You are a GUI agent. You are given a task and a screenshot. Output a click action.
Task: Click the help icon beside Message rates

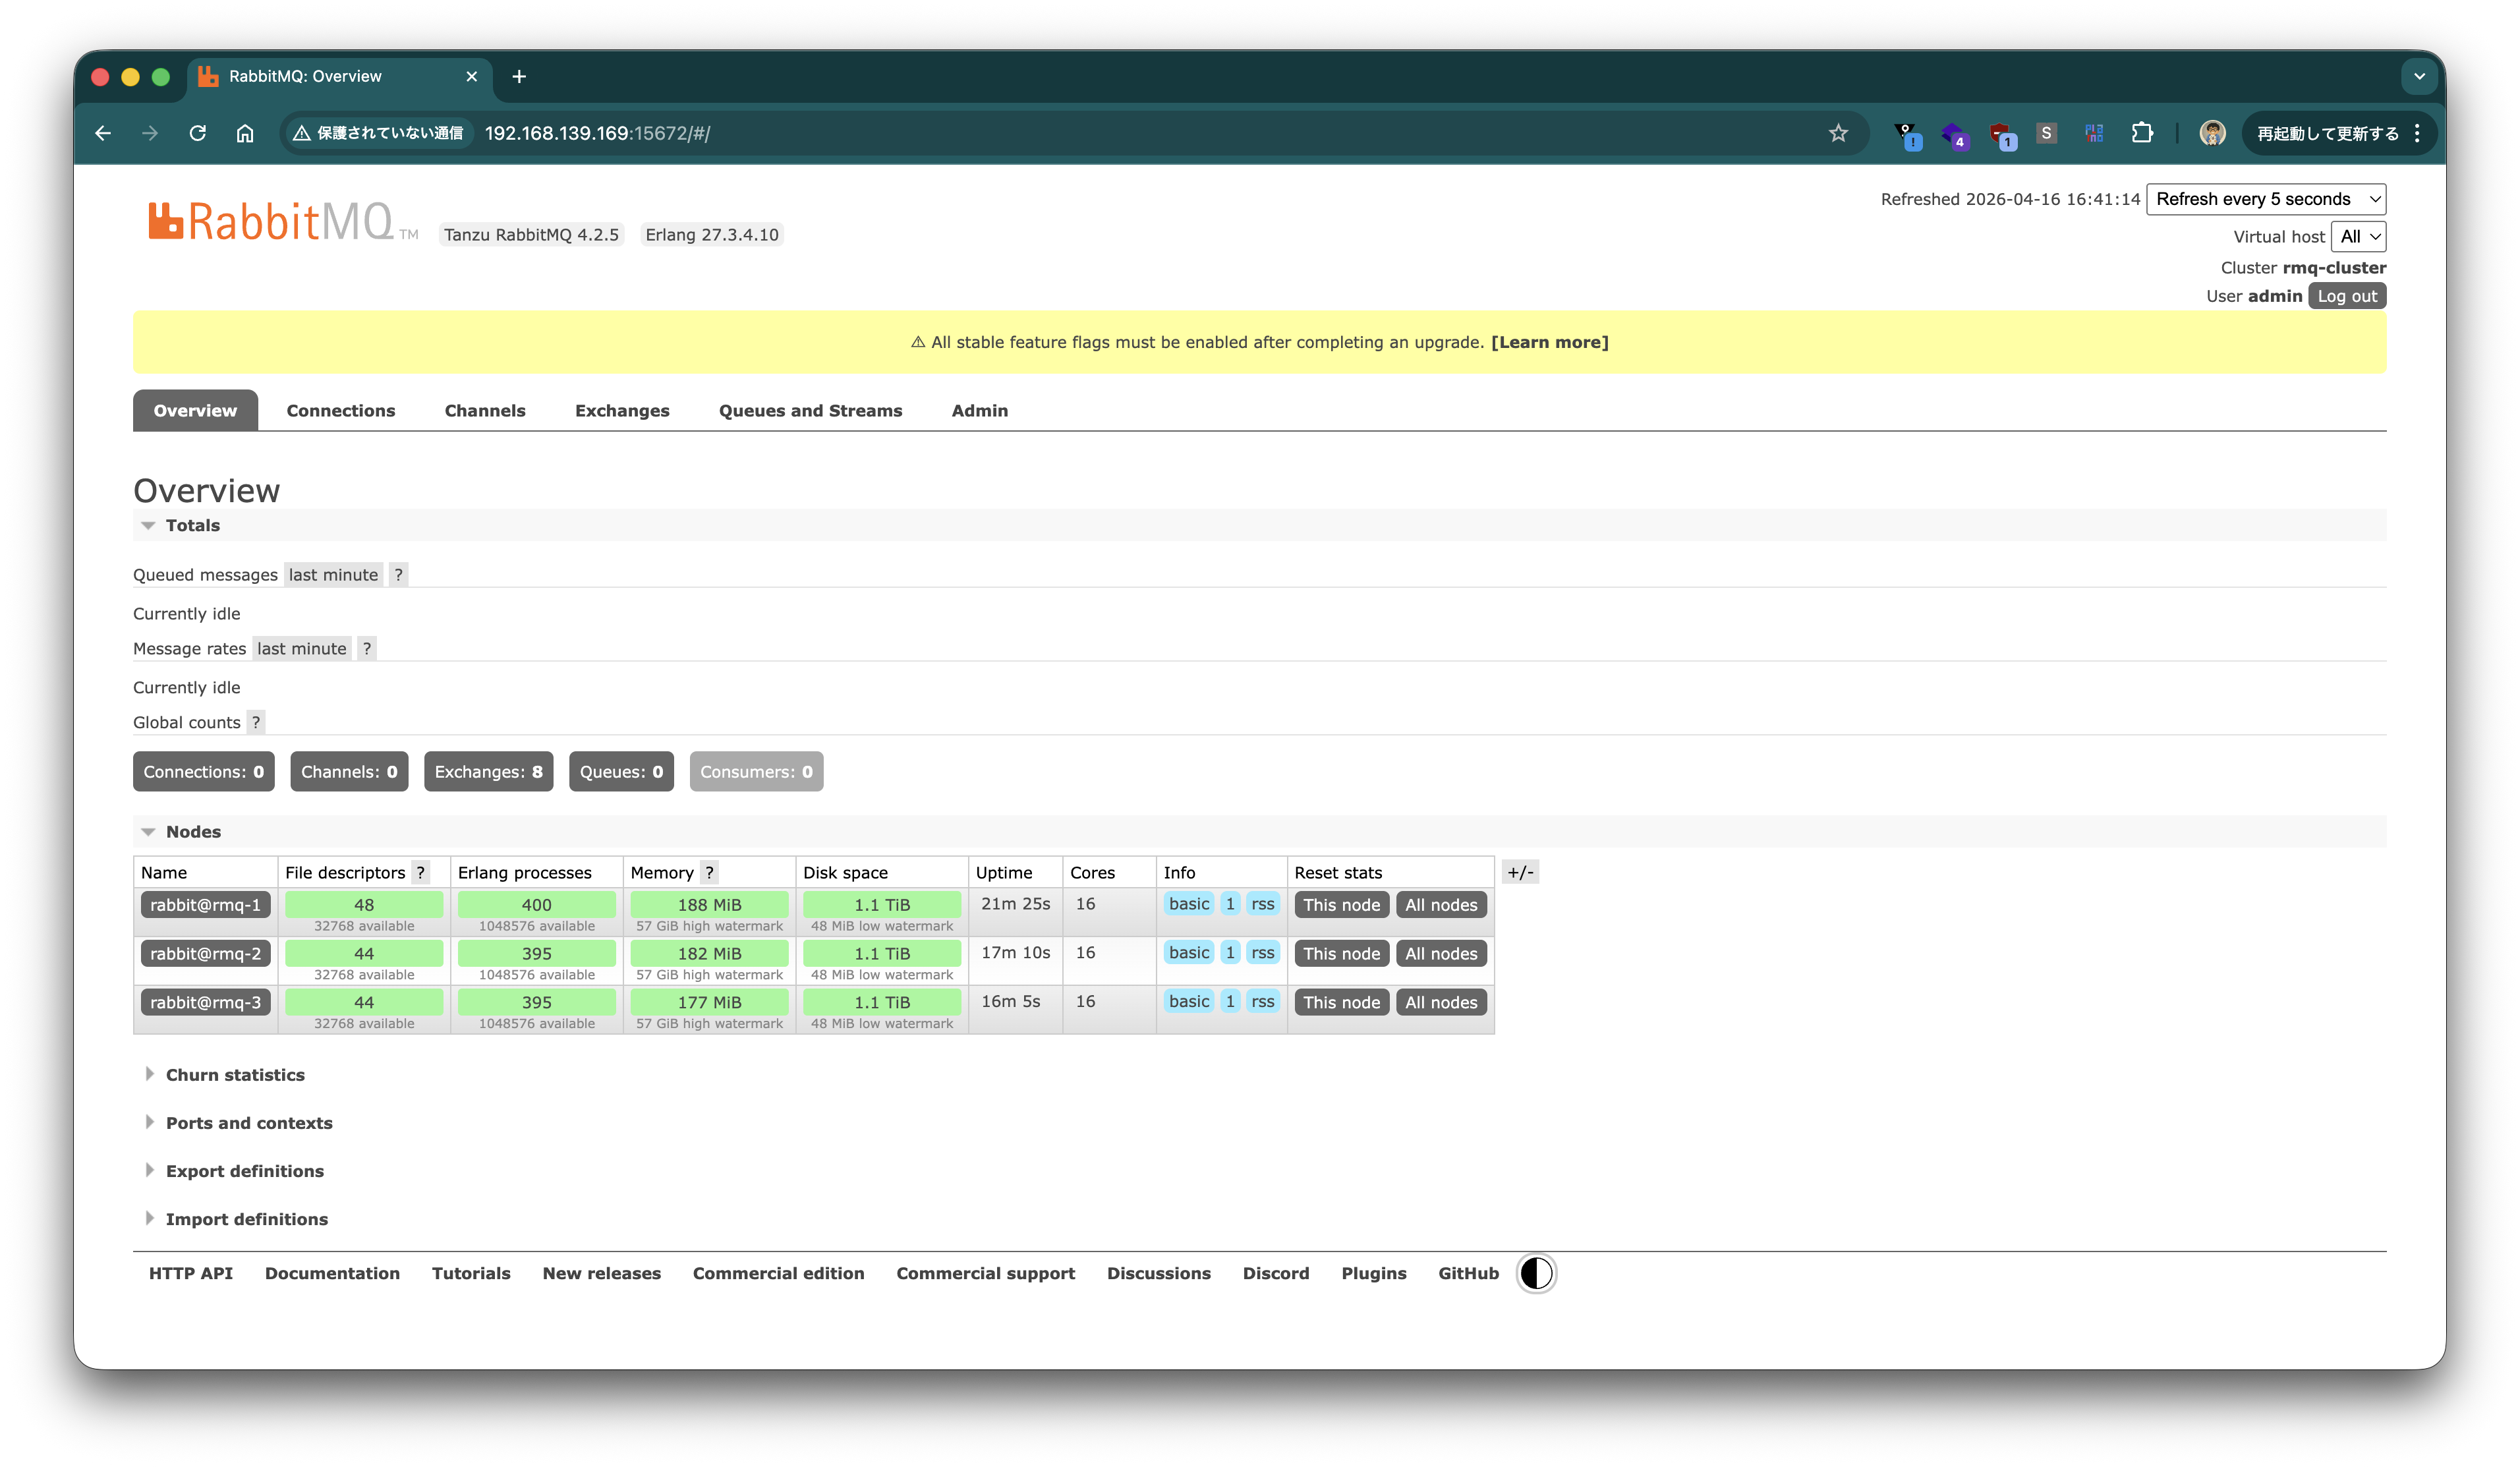click(367, 648)
